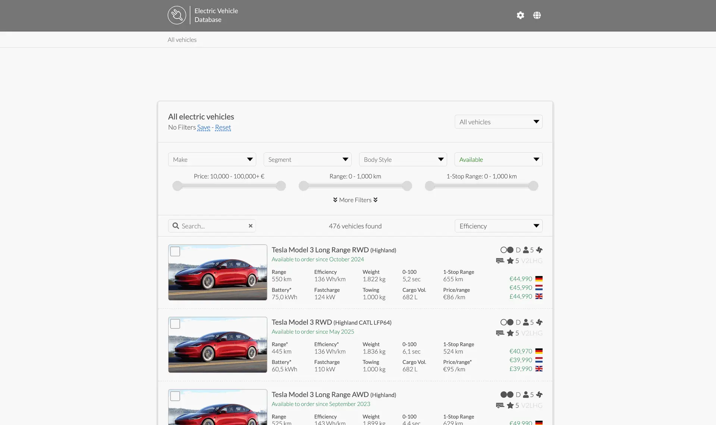This screenshot has height=425, width=716.
Task: Click seats person icon for Model 3 Long Range RWD
Action: click(x=526, y=250)
